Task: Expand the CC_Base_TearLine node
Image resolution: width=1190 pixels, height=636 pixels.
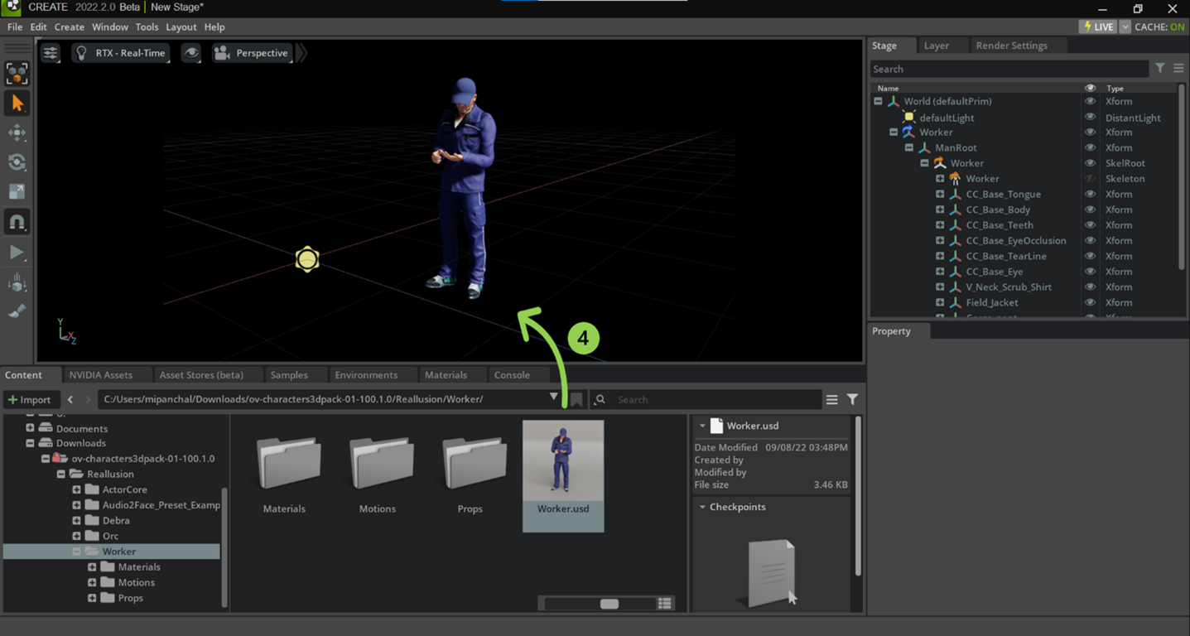Action: point(940,256)
